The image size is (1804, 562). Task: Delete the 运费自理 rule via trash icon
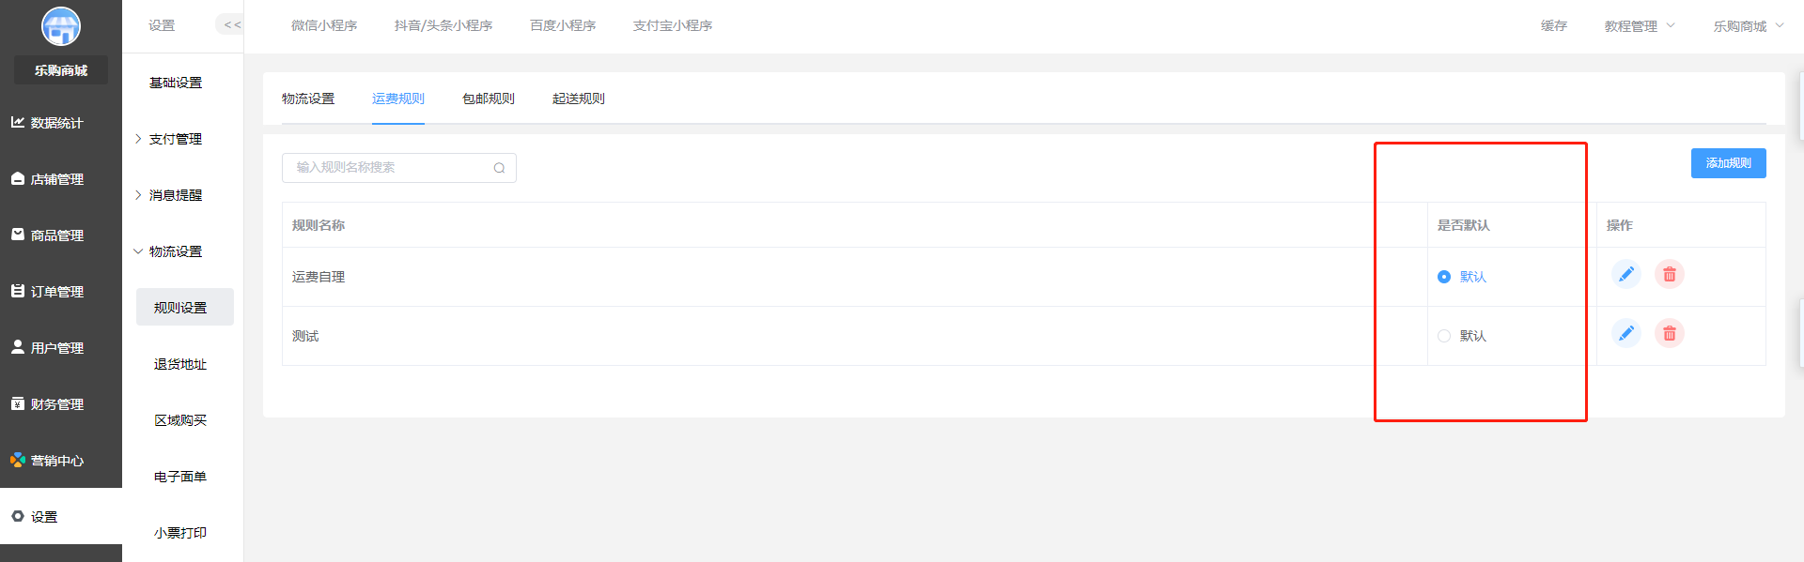(1670, 274)
